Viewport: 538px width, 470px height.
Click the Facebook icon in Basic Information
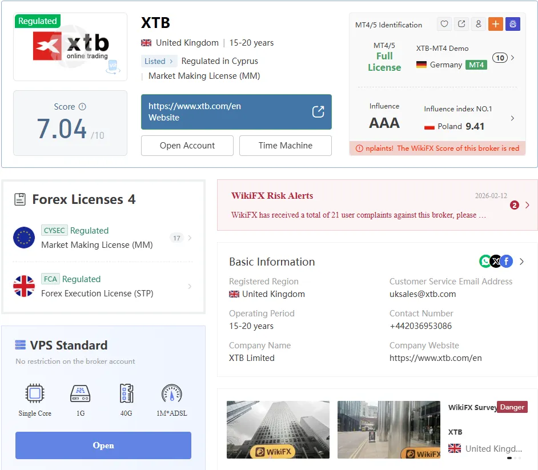tap(507, 262)
